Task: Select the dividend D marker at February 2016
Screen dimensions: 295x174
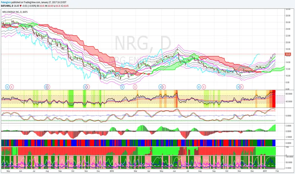Action: pyautogui.click(x=122, y=87)
